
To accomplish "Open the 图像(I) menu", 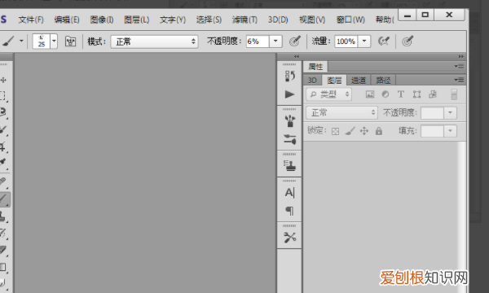I will click(102, 20).
